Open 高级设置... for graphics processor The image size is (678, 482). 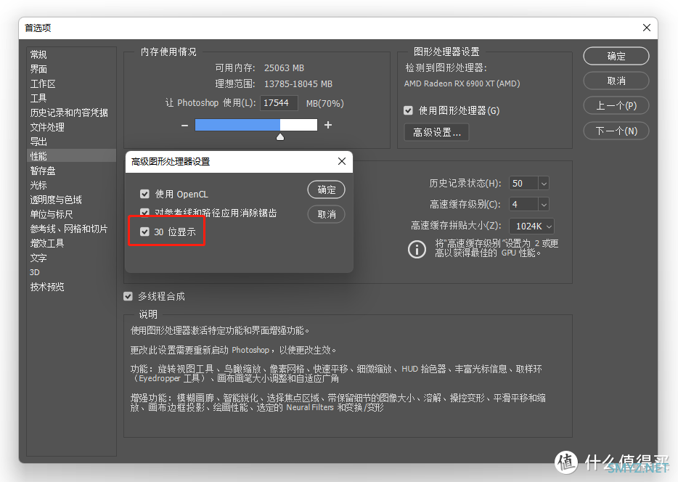pos(437,132)
